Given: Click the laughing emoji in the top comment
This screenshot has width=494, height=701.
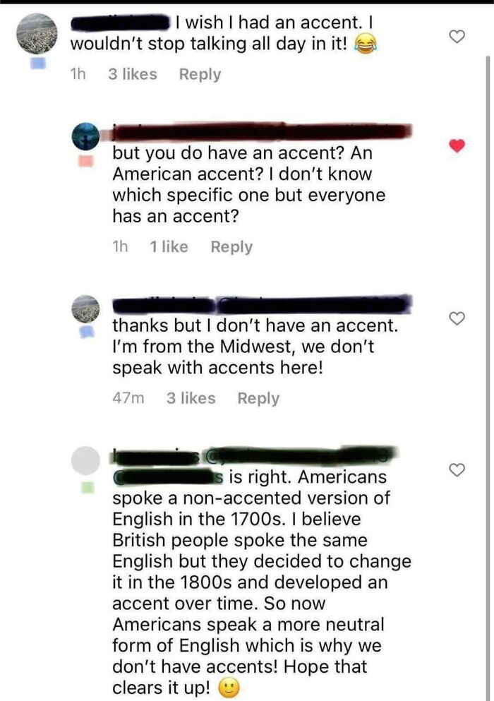Looking at the screenshot, I should click(366, 44).
